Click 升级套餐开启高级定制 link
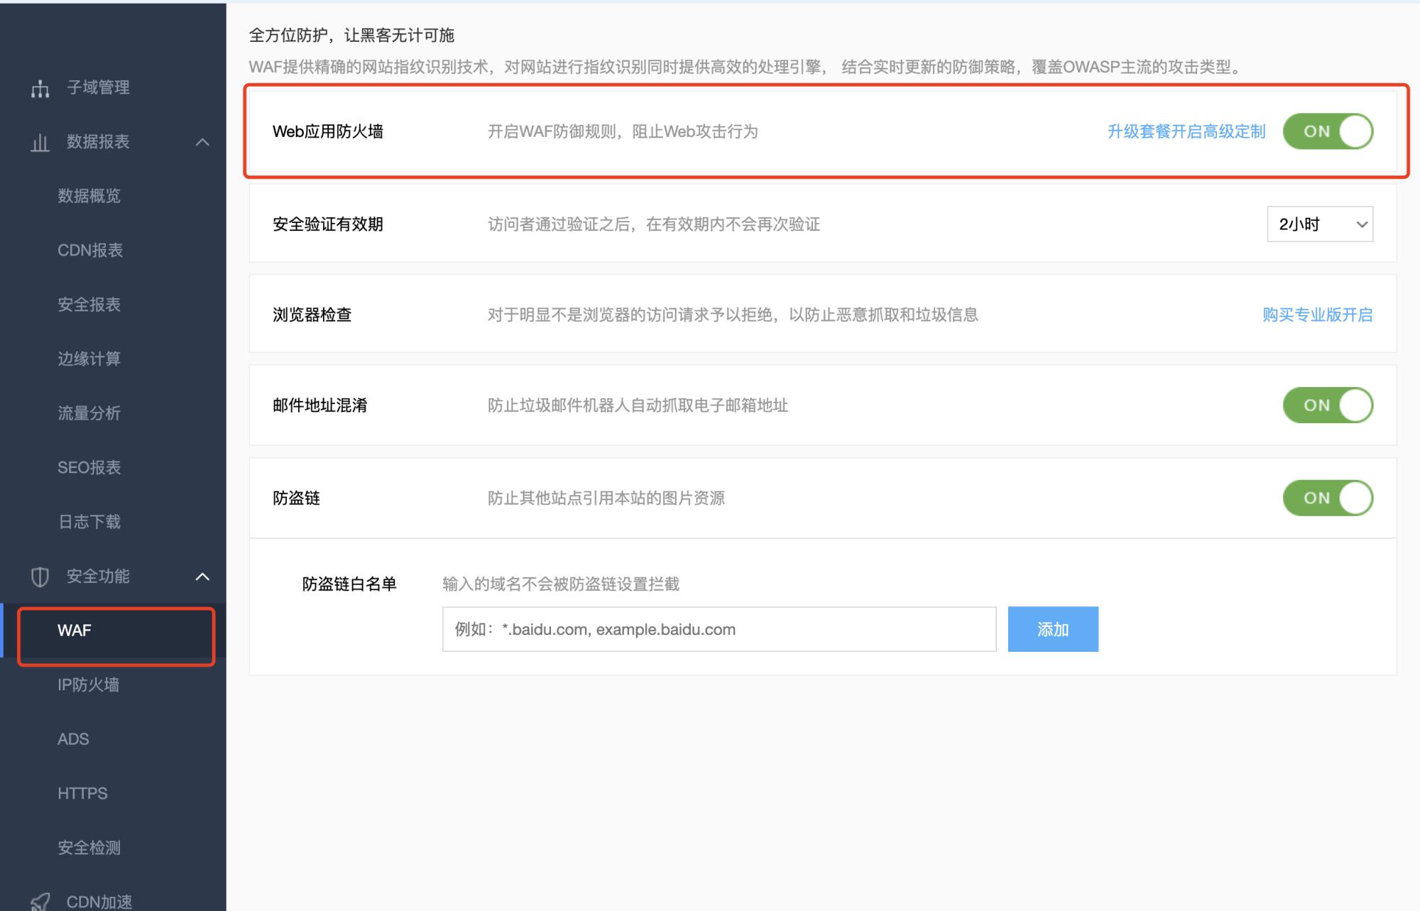This screenshot has height=911, width=1420. [1186, 131]
